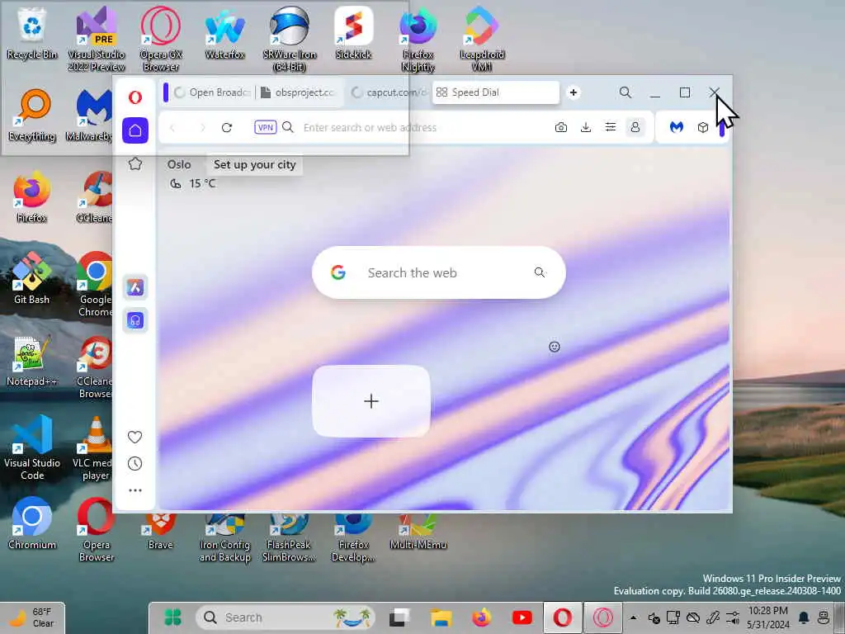Select the Home sidebar button in Opera
The image size is (845, 634).
[x=135, y=130]
